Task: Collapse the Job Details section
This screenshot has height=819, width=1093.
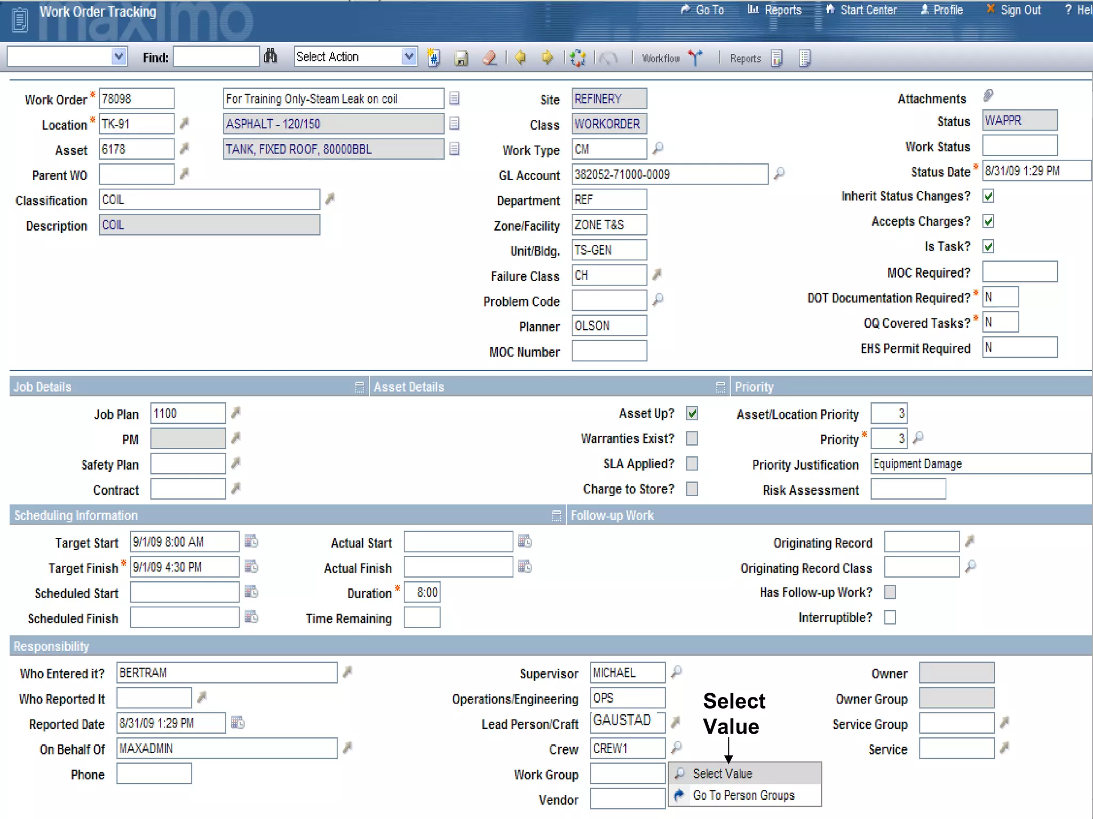Action: coord(359,387)
